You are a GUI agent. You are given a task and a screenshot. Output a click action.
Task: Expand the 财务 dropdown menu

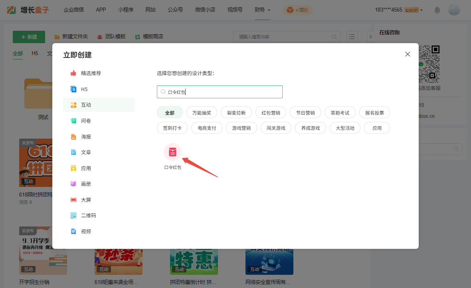262,10
